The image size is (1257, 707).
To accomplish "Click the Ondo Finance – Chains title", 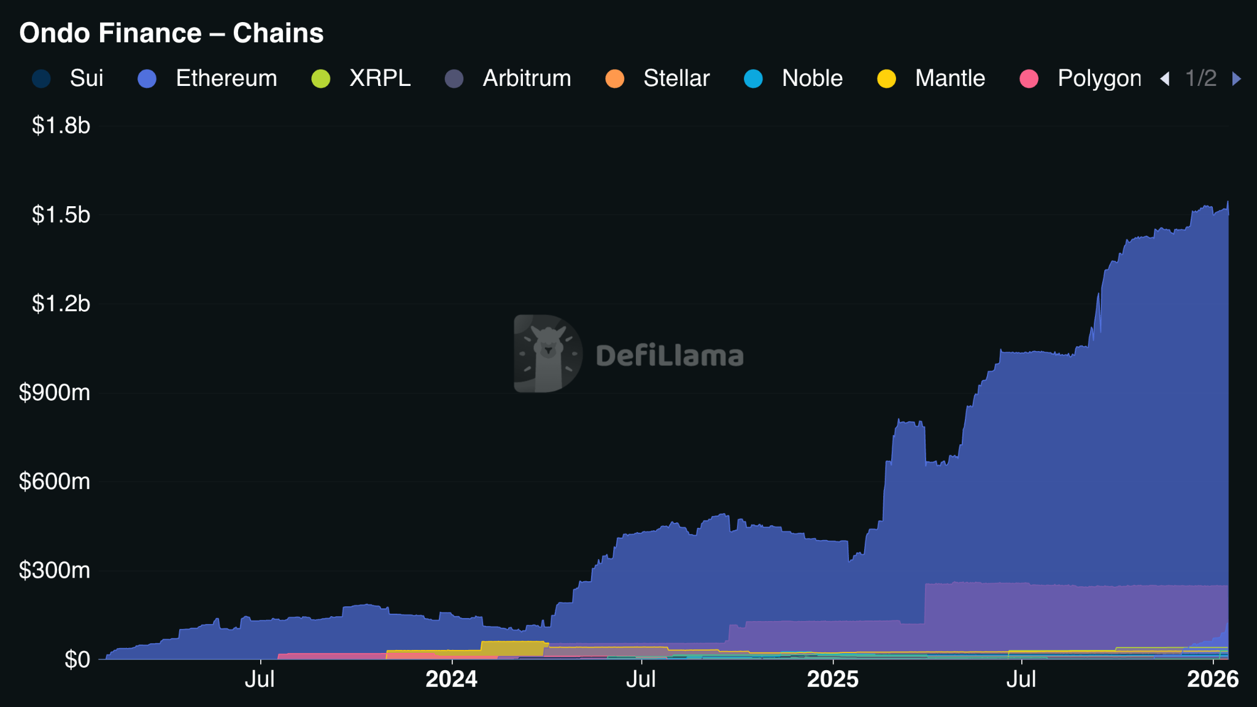I will [171, 33].
